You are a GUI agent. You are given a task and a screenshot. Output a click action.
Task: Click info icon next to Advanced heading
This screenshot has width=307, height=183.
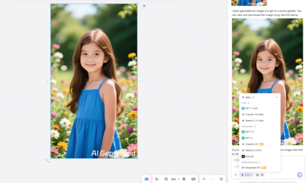255,126
